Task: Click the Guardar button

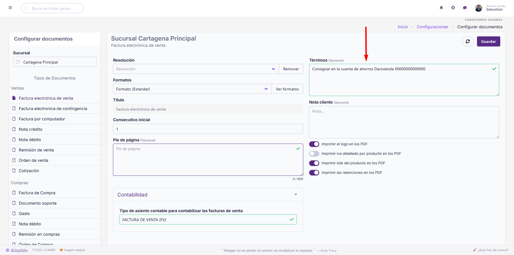Action: point(488,41)
